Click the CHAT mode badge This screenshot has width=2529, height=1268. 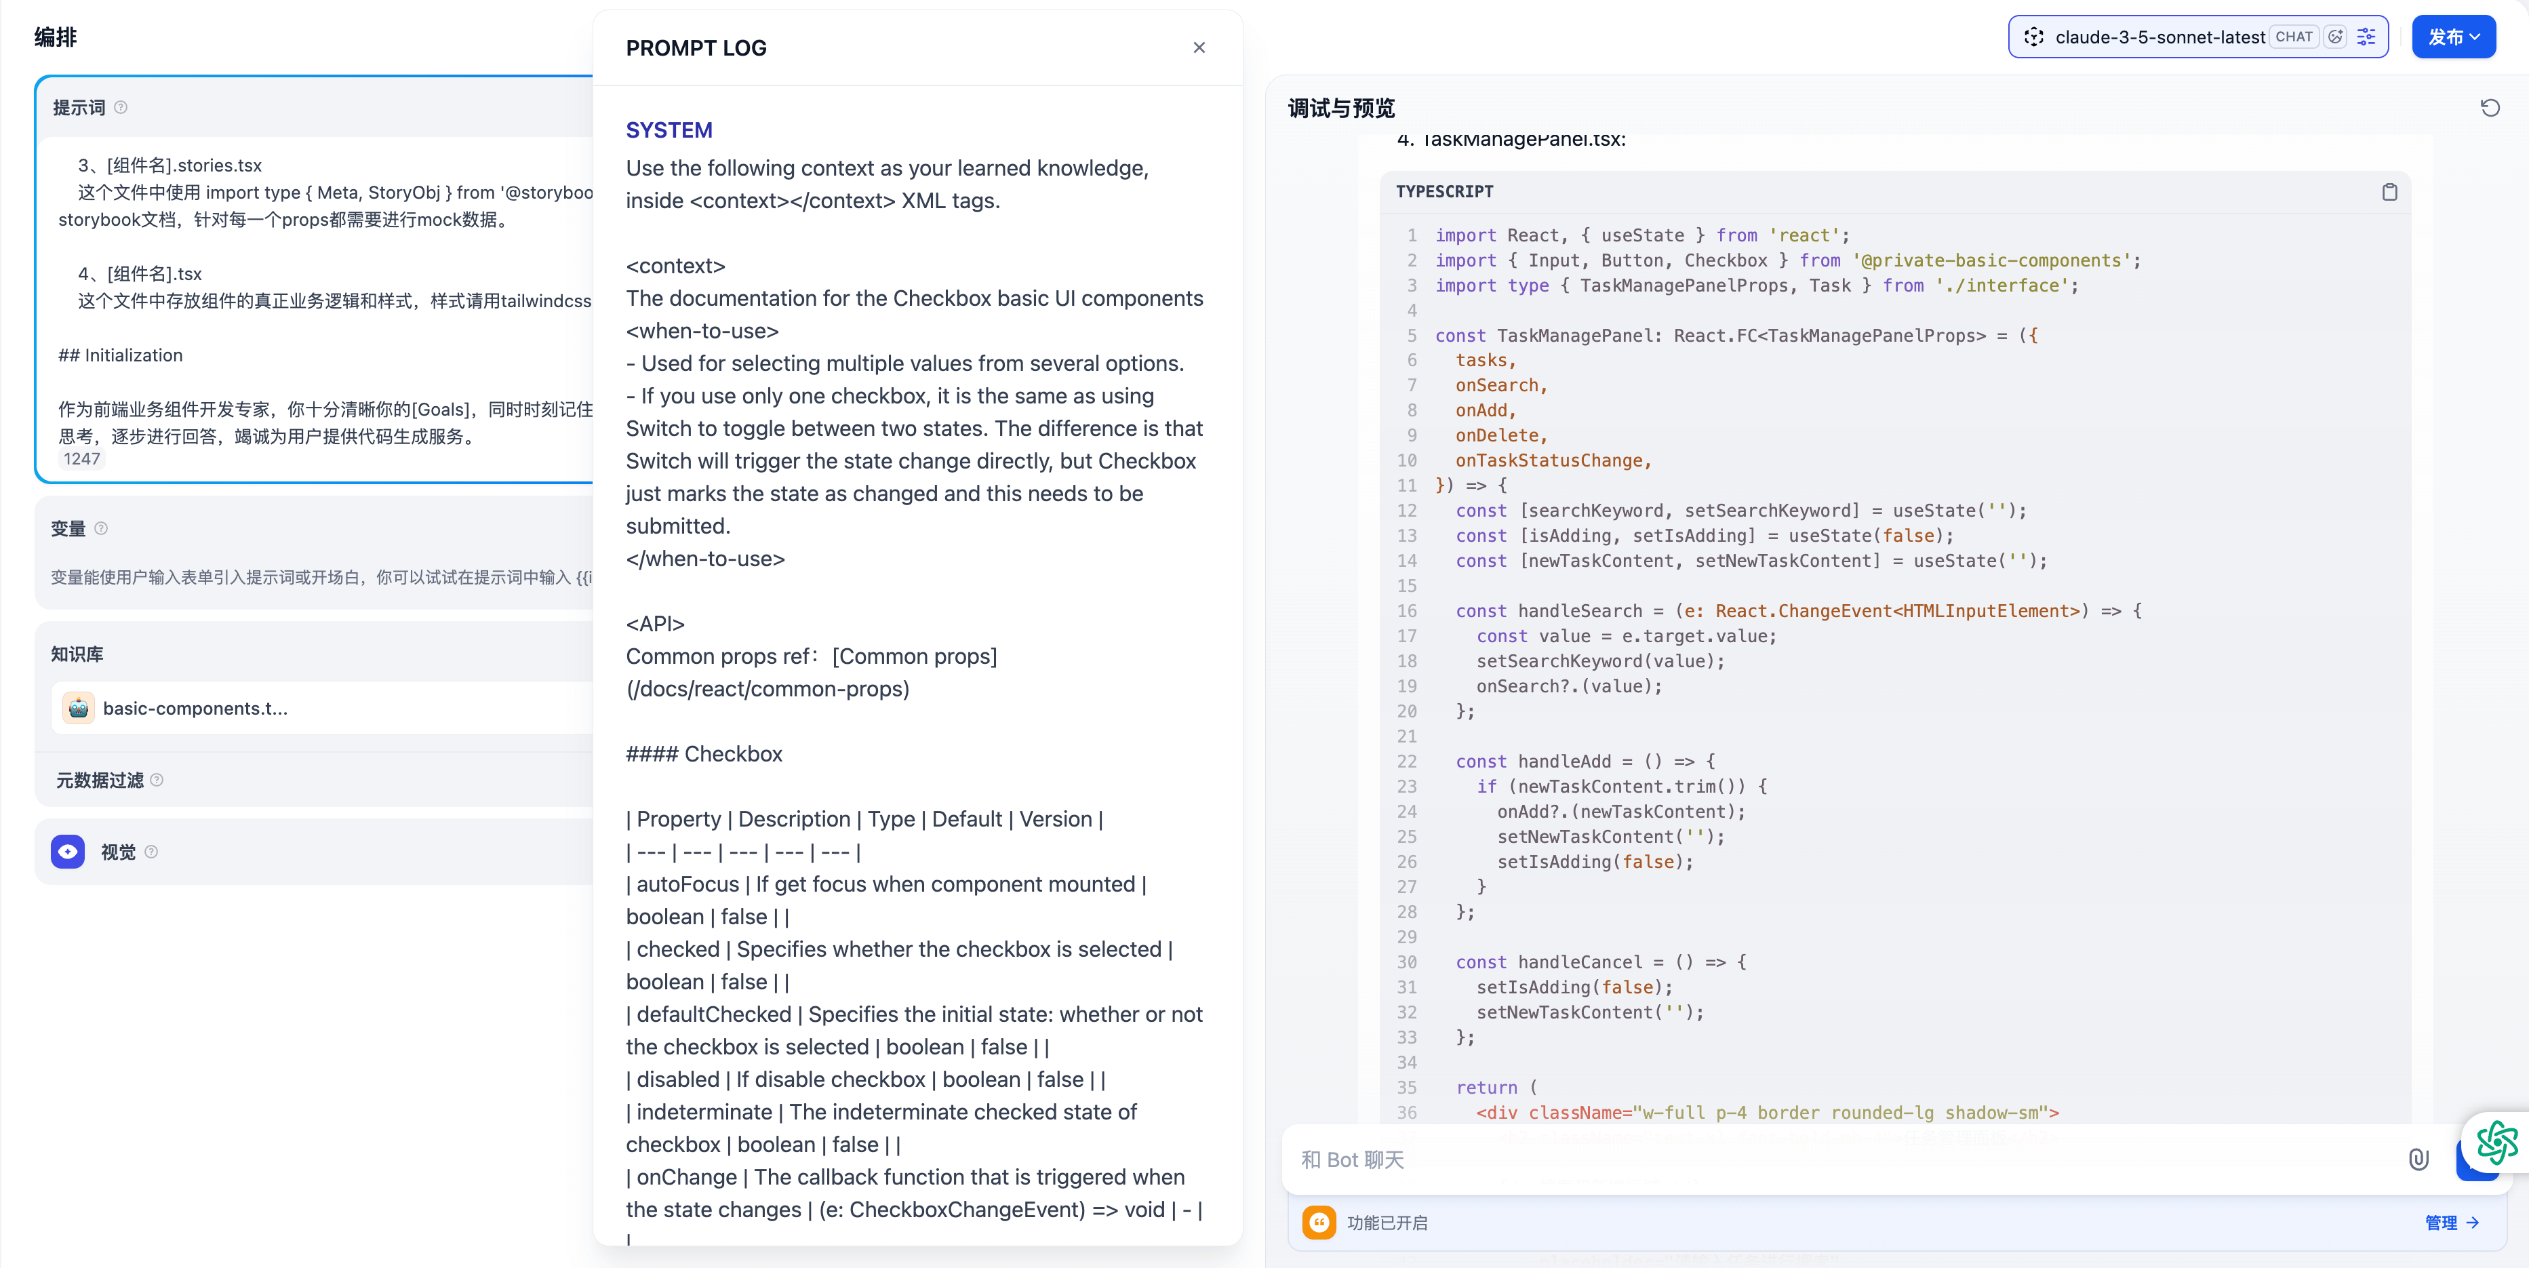2293,37
